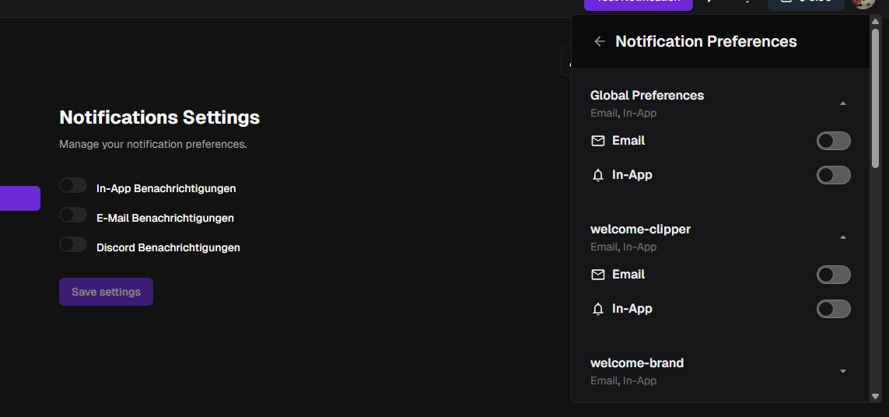Expand the welcome-brand section
Image resolution: width=889 pixels, height=417 pixels.
tap(843, 371)
